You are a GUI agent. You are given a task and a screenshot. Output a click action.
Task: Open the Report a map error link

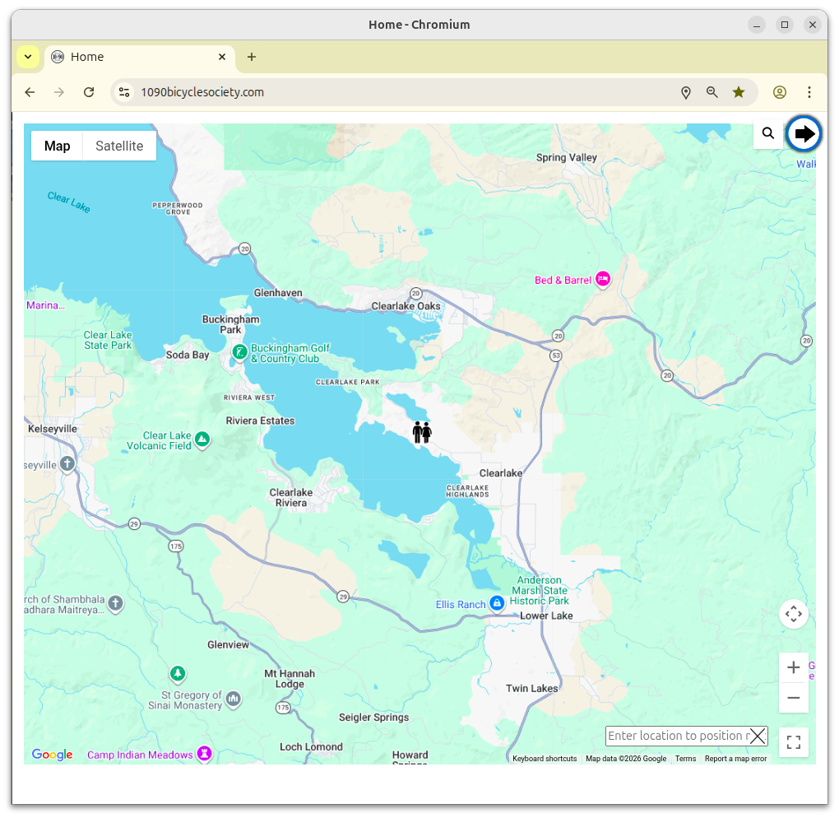pos(735,759)
